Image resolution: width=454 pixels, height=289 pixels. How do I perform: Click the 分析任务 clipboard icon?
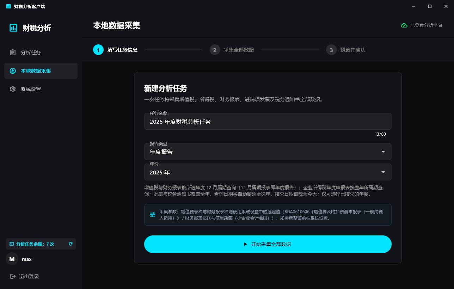click(13, 53)
